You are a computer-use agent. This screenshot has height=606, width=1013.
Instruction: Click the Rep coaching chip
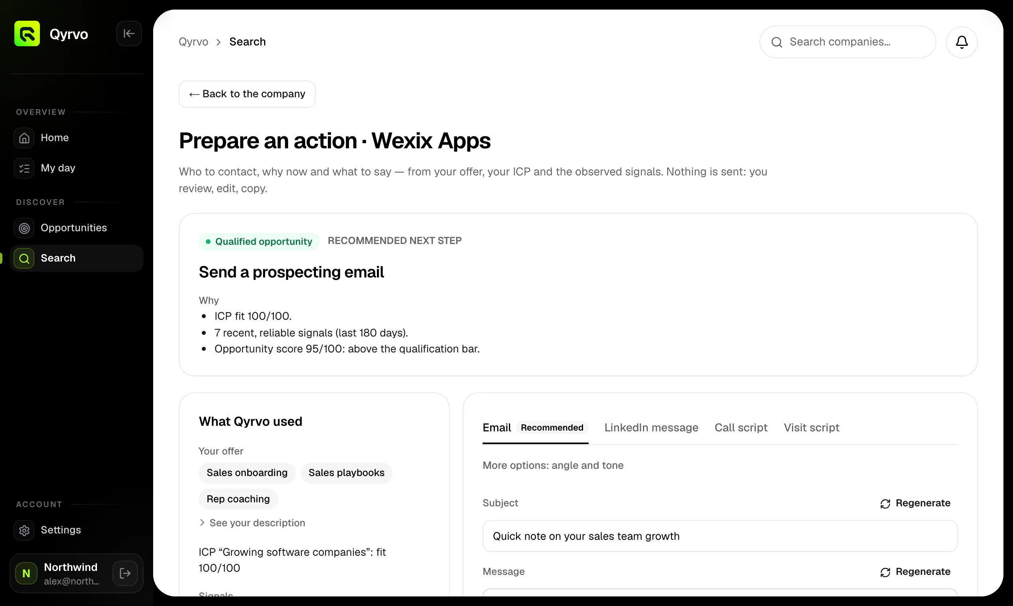(238, 499)
